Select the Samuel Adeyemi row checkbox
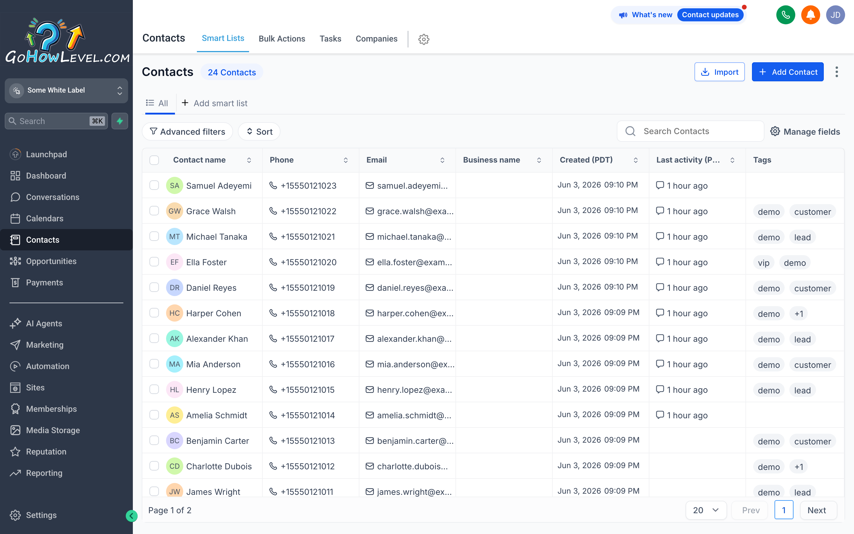 click(154, 185)
